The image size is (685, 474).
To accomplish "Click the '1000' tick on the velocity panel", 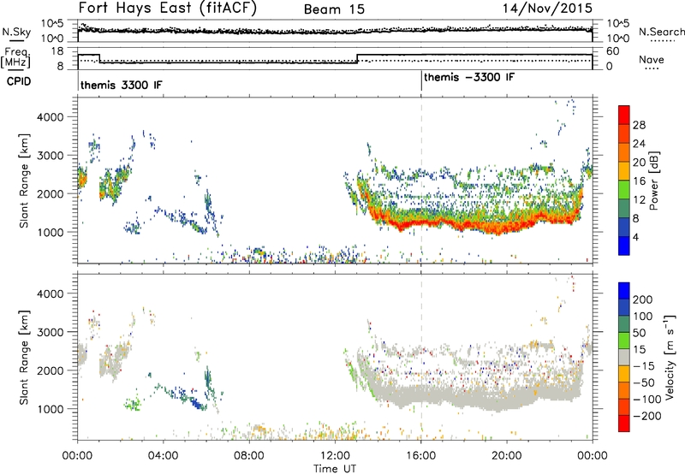I will [50, 409].
